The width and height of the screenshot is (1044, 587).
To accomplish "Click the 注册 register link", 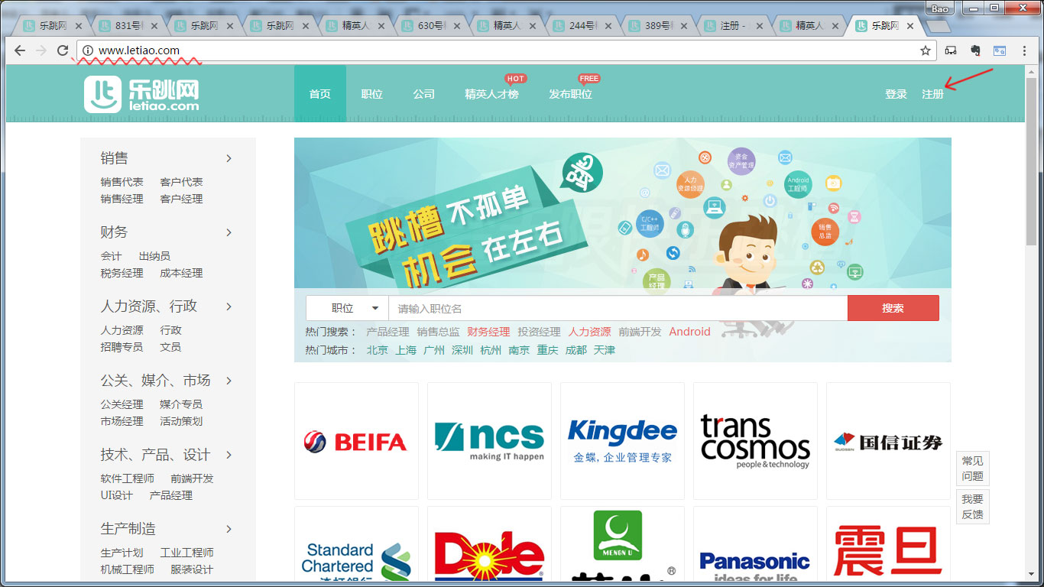I will coord(932,94).
